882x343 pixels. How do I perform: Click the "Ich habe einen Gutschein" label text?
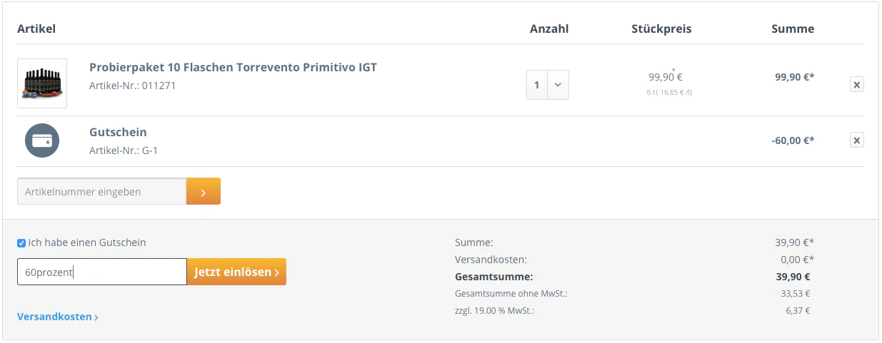click(x=87, y=242)
